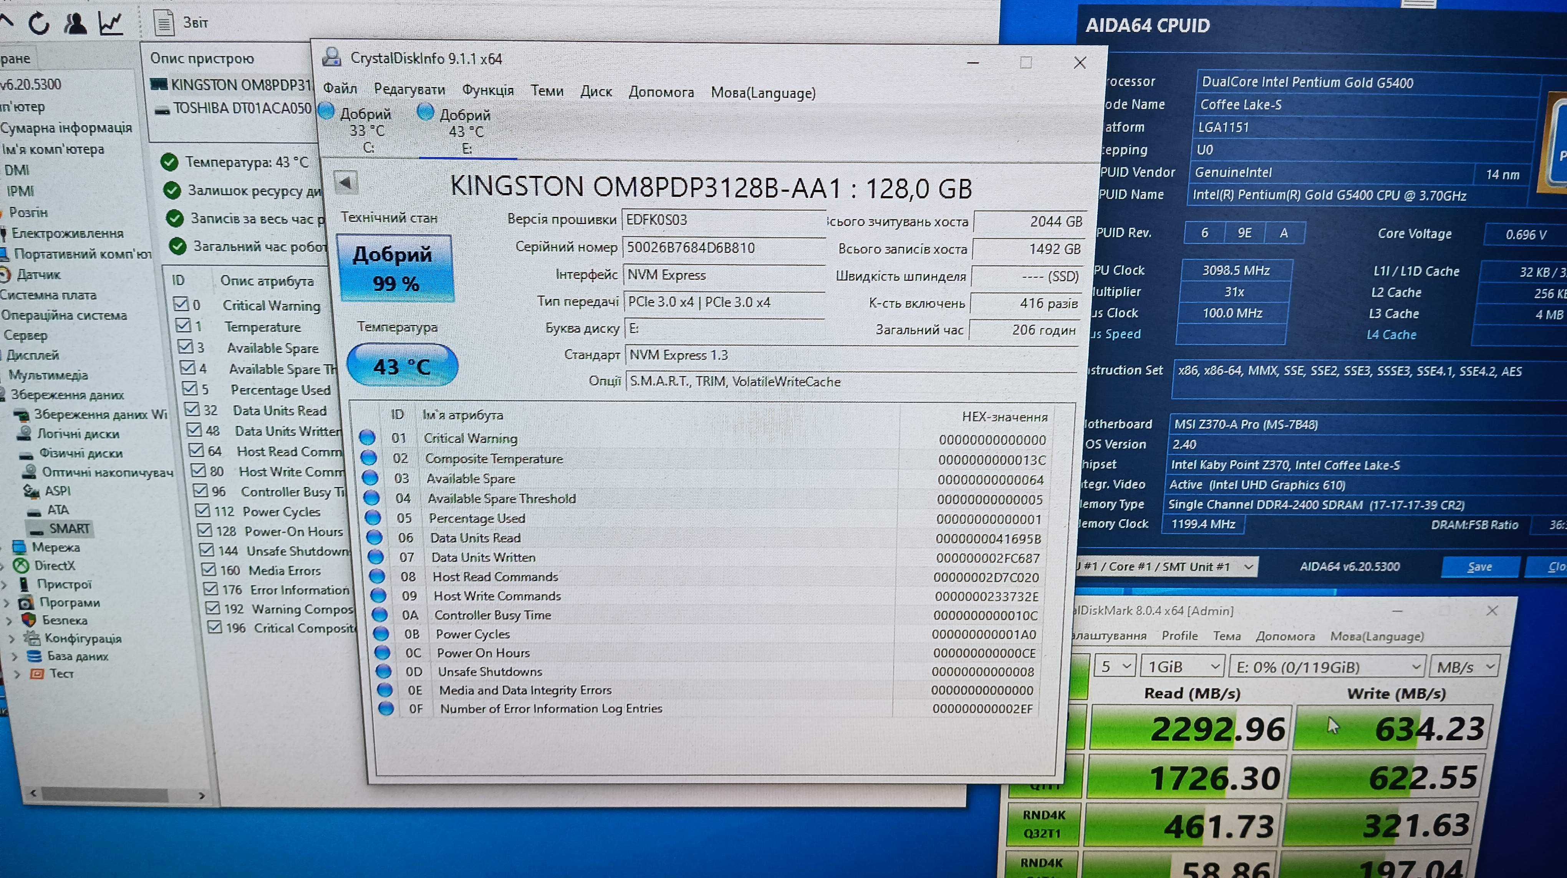Expand the Безпека node in AIDA64 tree
The width and height of the screenshot is (1567, 878).
(x=9, y=621)
